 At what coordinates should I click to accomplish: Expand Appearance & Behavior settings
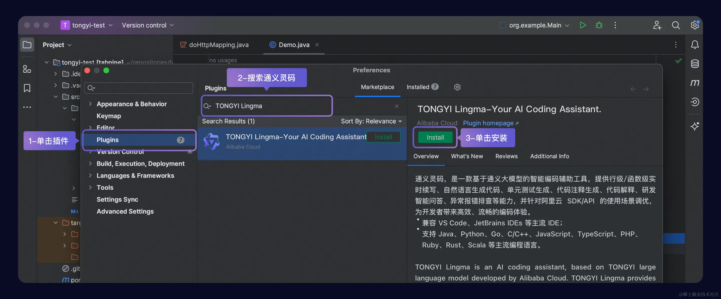pos(90,104)
